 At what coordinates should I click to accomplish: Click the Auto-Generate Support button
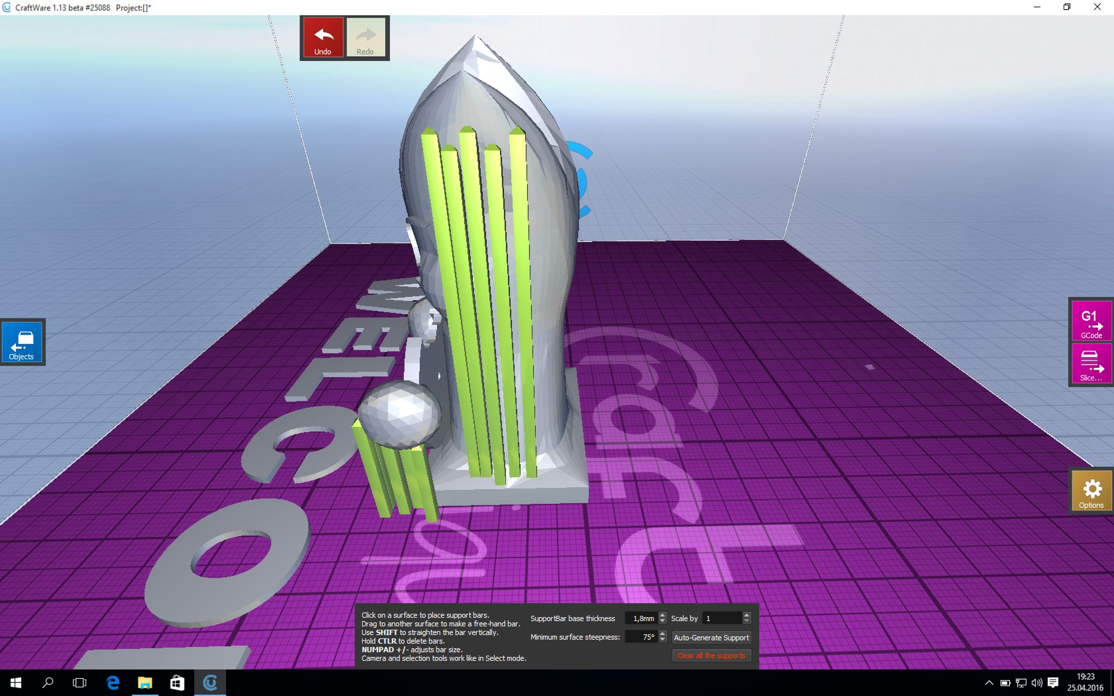(x=711, y=638)
